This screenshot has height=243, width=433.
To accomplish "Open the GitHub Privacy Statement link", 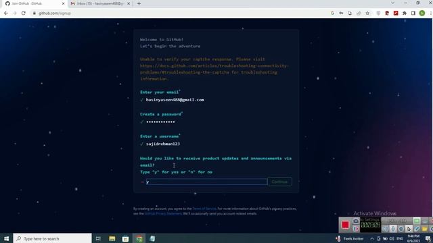I will pyautogui.click(x=163, y=213).
